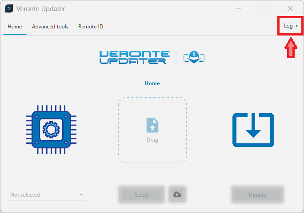304x213 pixels.
Task: Switch to the Home tab
Action: click(x=15, y=27)
